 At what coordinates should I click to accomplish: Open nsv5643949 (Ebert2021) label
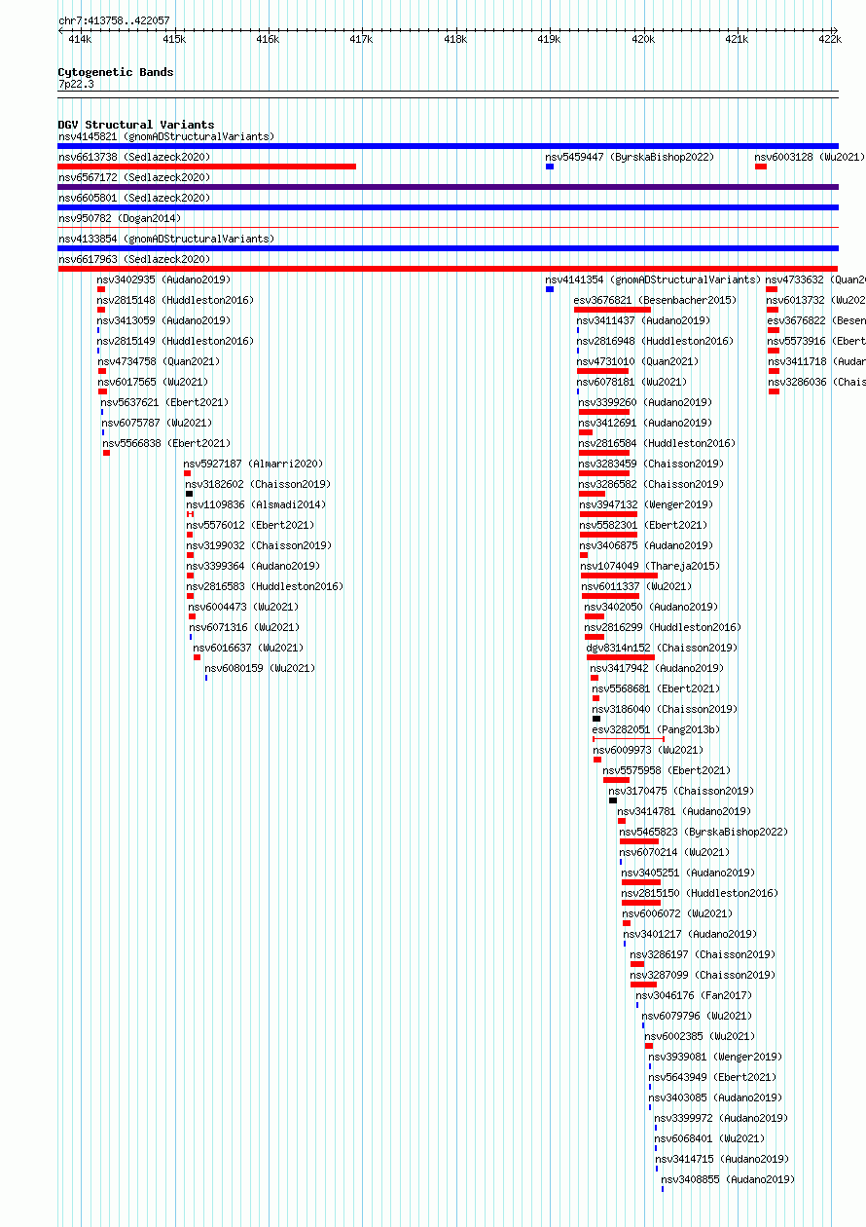point(713,1077)
